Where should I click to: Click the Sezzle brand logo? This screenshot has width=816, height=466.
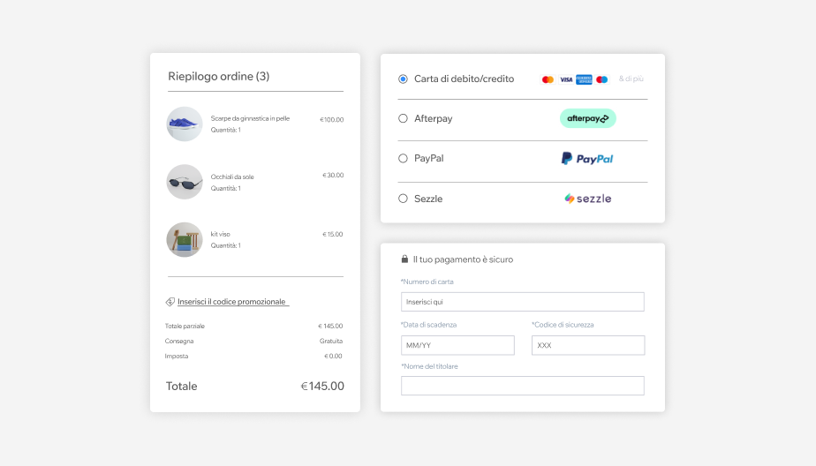[x=588, y=199]
